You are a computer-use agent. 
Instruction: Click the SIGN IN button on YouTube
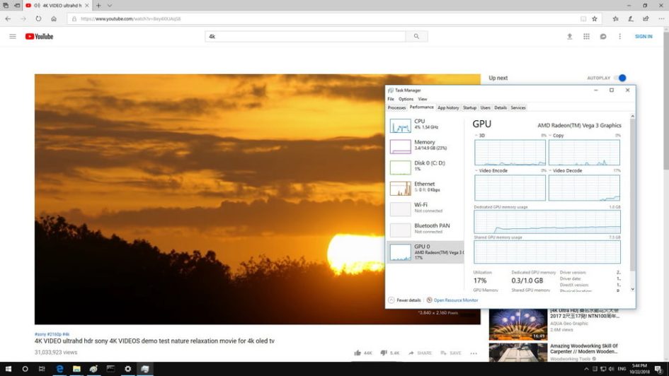click(x=644, y=36)
